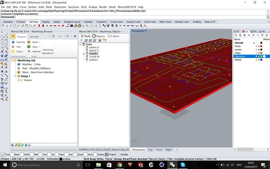Enable the Cen osnap checkbox
This screenshot has width=270, height=169.
pyautogui.click(x=40, y=155)
